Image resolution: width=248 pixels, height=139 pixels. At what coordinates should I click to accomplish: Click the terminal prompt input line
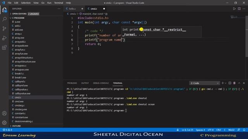126,110
